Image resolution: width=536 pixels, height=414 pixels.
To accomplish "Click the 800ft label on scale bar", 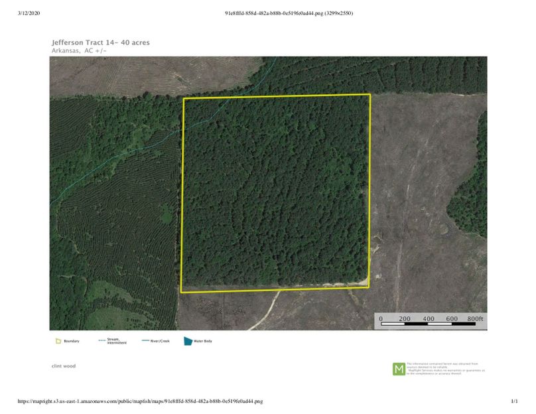I will coord(475,319).
